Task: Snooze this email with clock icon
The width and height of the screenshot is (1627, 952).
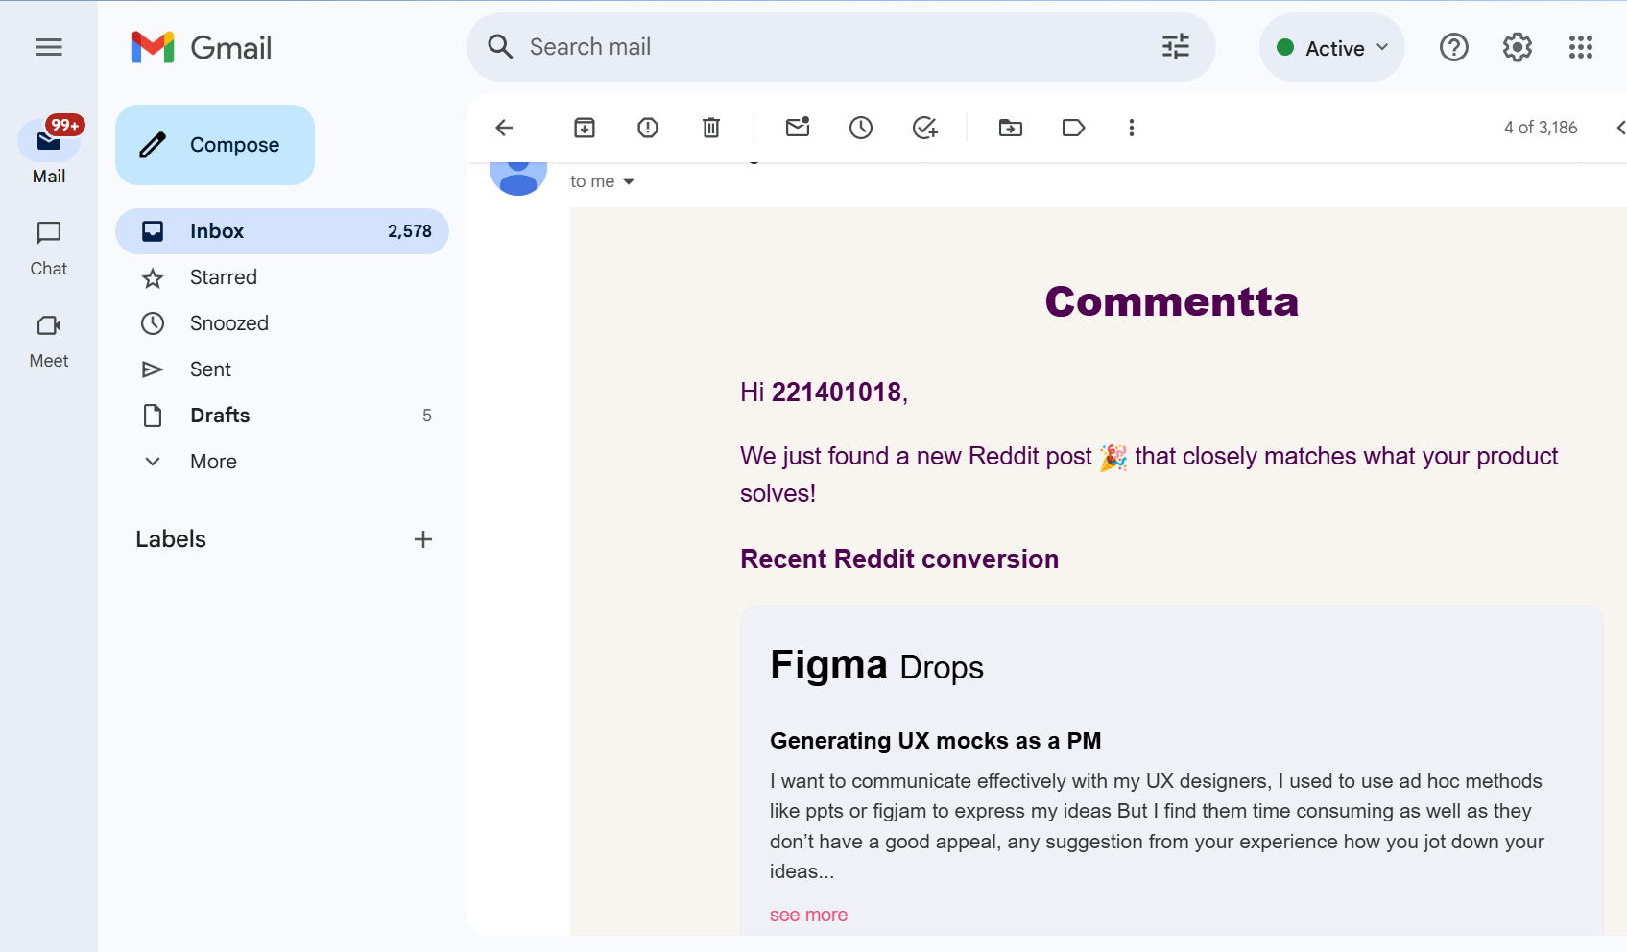Action: pos(861,128)
